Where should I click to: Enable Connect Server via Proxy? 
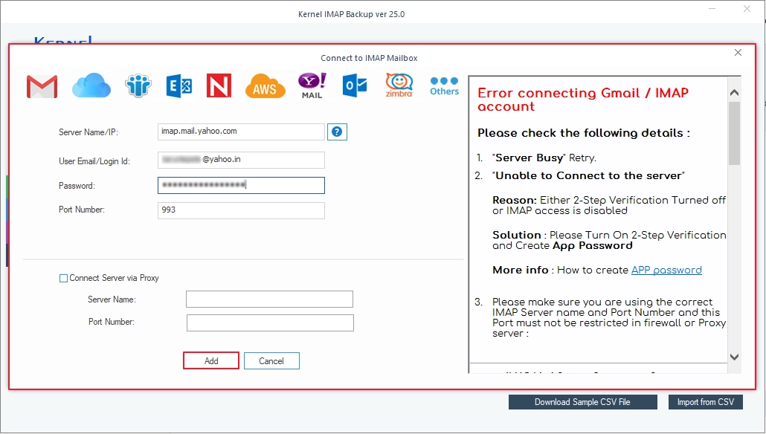coord(63,278)
